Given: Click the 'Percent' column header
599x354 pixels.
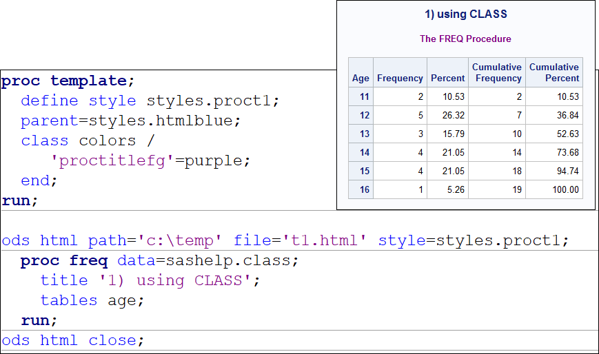Looking at the screenshot, I should 447,79.
